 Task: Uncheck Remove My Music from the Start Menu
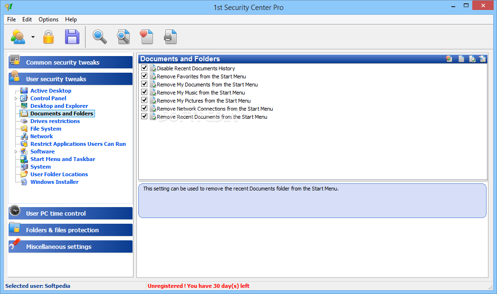144,92
